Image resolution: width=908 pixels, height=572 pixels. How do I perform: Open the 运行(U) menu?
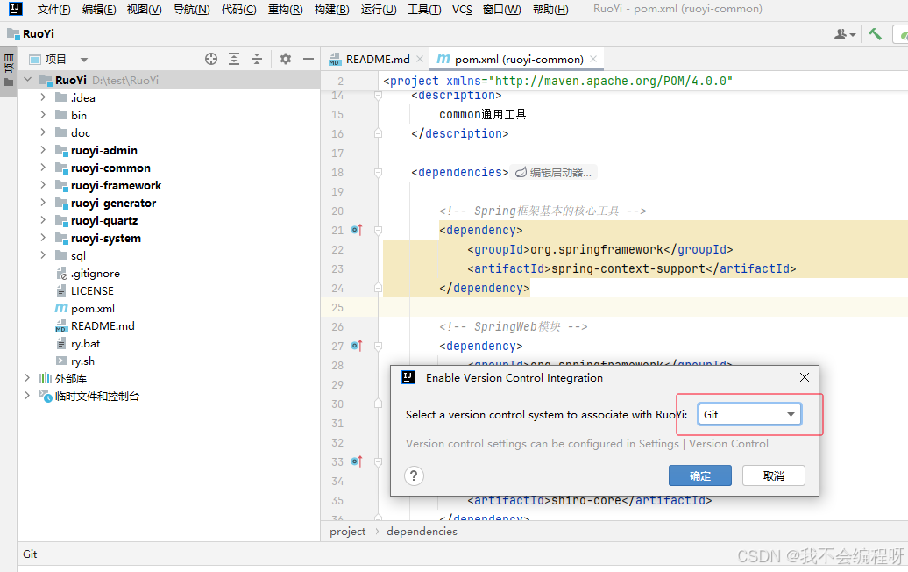pyautogui.click(x=379, y=10)
